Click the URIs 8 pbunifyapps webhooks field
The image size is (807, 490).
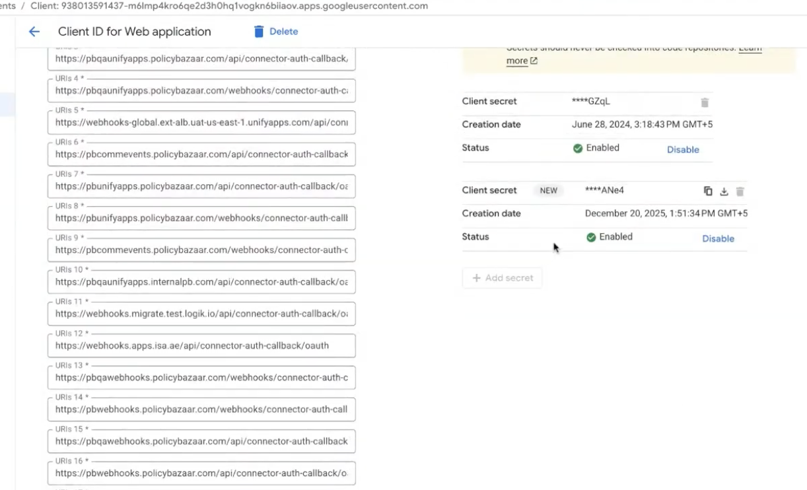[201, 218]
